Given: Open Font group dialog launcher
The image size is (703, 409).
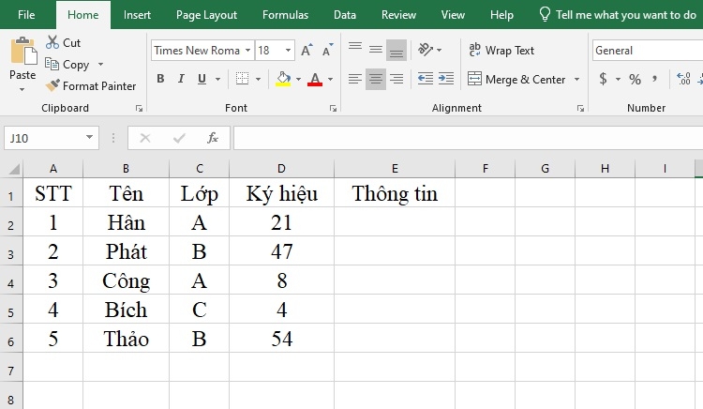Looking at the screenshot, I should (333, 108).
